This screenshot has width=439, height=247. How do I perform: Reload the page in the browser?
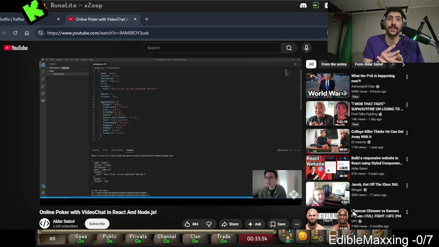(15, 33)
